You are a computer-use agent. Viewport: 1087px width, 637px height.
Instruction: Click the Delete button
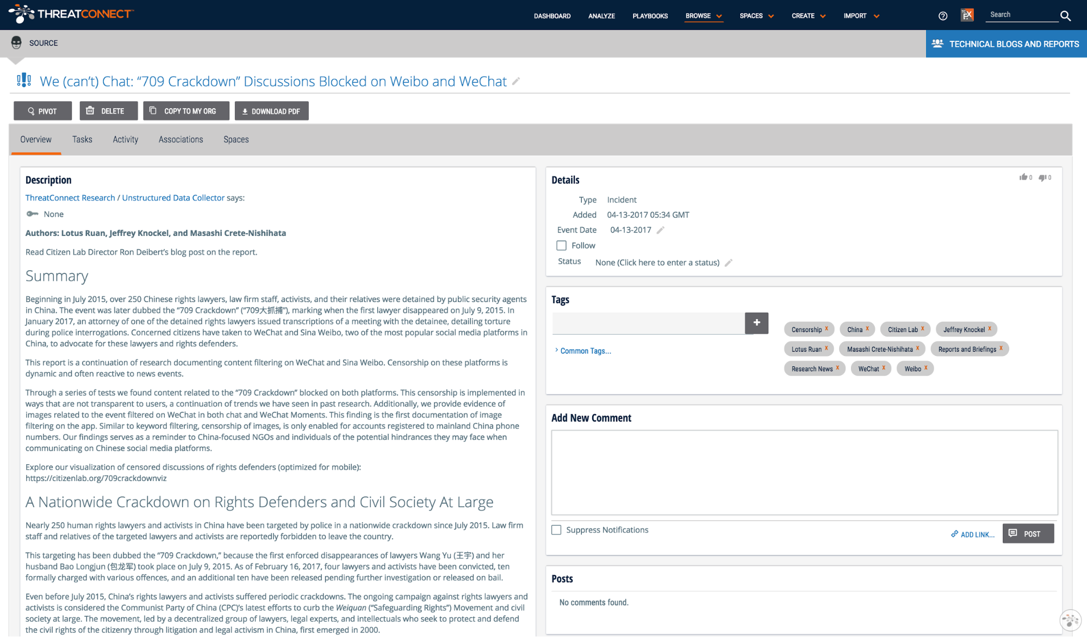108,111
